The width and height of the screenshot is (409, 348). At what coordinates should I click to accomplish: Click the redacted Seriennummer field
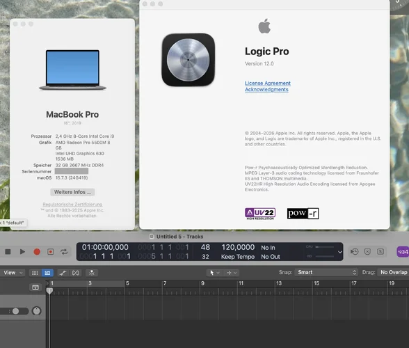point(72,171)
